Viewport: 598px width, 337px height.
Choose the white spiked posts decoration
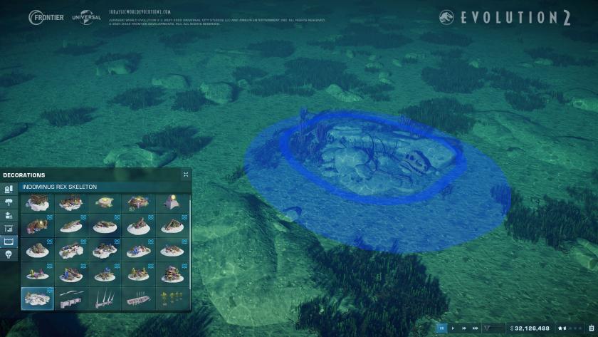click(x=105, y=296)
